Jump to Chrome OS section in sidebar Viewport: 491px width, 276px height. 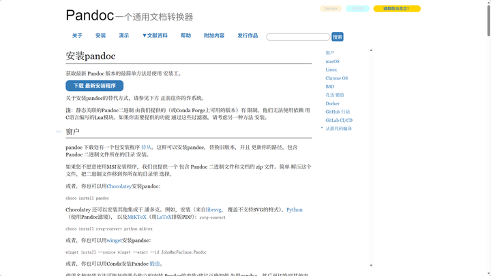click(x=337, y=78)
